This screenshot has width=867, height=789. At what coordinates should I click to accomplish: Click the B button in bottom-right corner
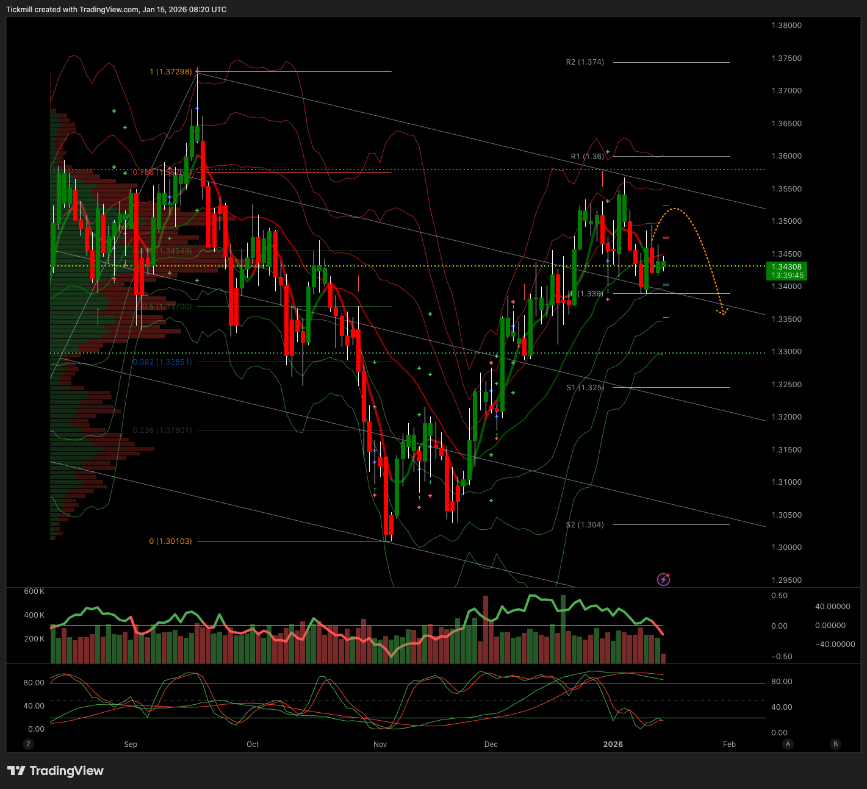point(835,744)
